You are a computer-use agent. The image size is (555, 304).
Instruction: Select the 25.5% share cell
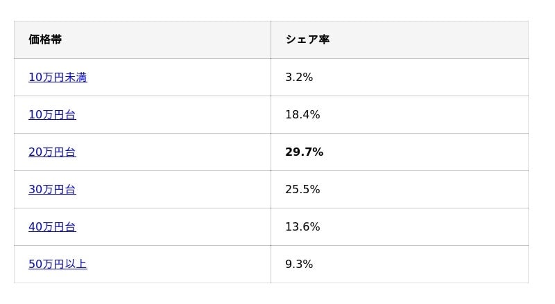point(302,190)
